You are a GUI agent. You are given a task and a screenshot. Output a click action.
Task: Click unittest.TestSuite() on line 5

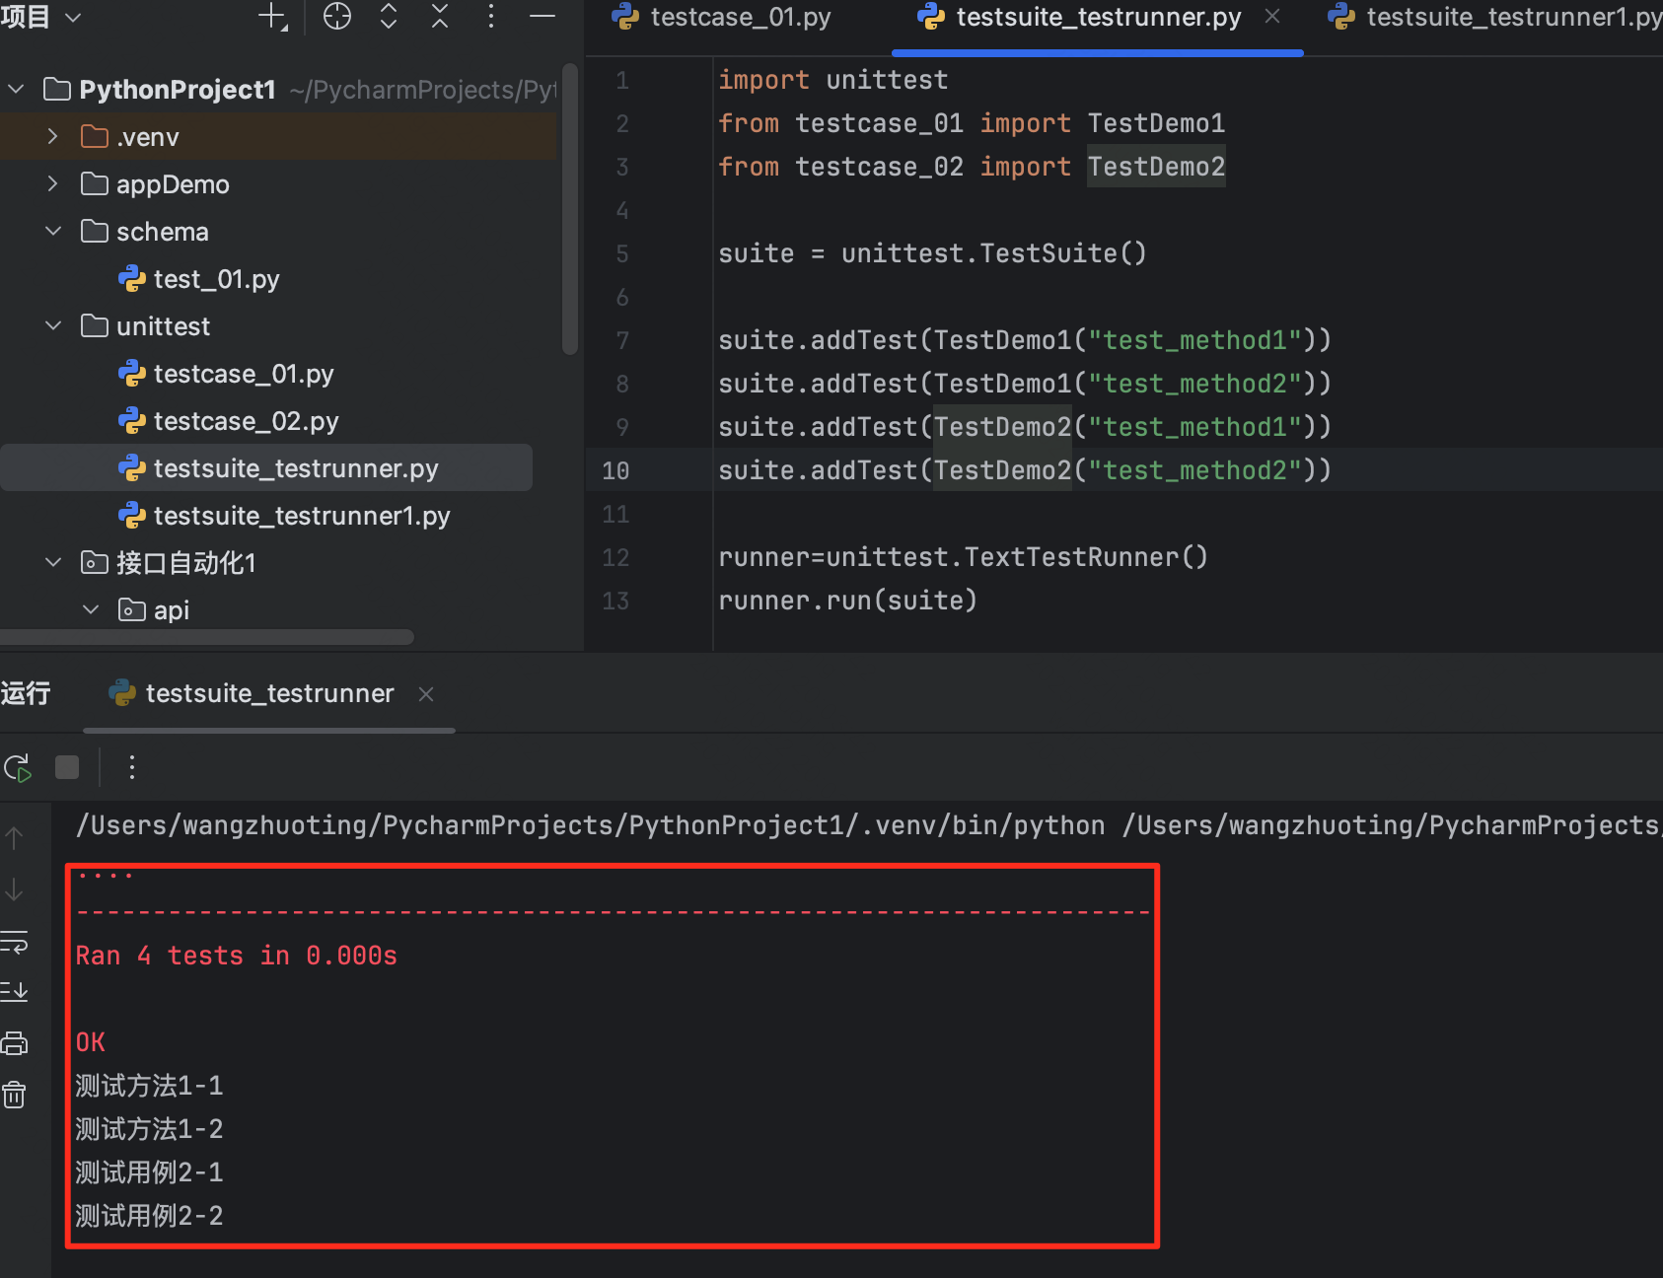(994, 253)
